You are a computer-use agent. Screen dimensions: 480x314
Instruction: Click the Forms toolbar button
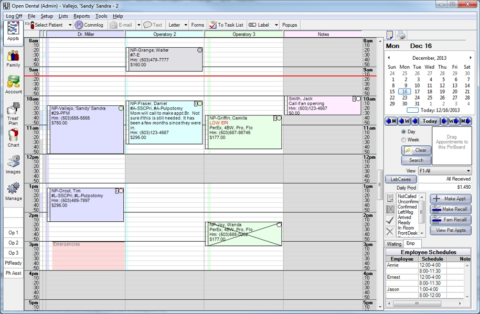197,25
